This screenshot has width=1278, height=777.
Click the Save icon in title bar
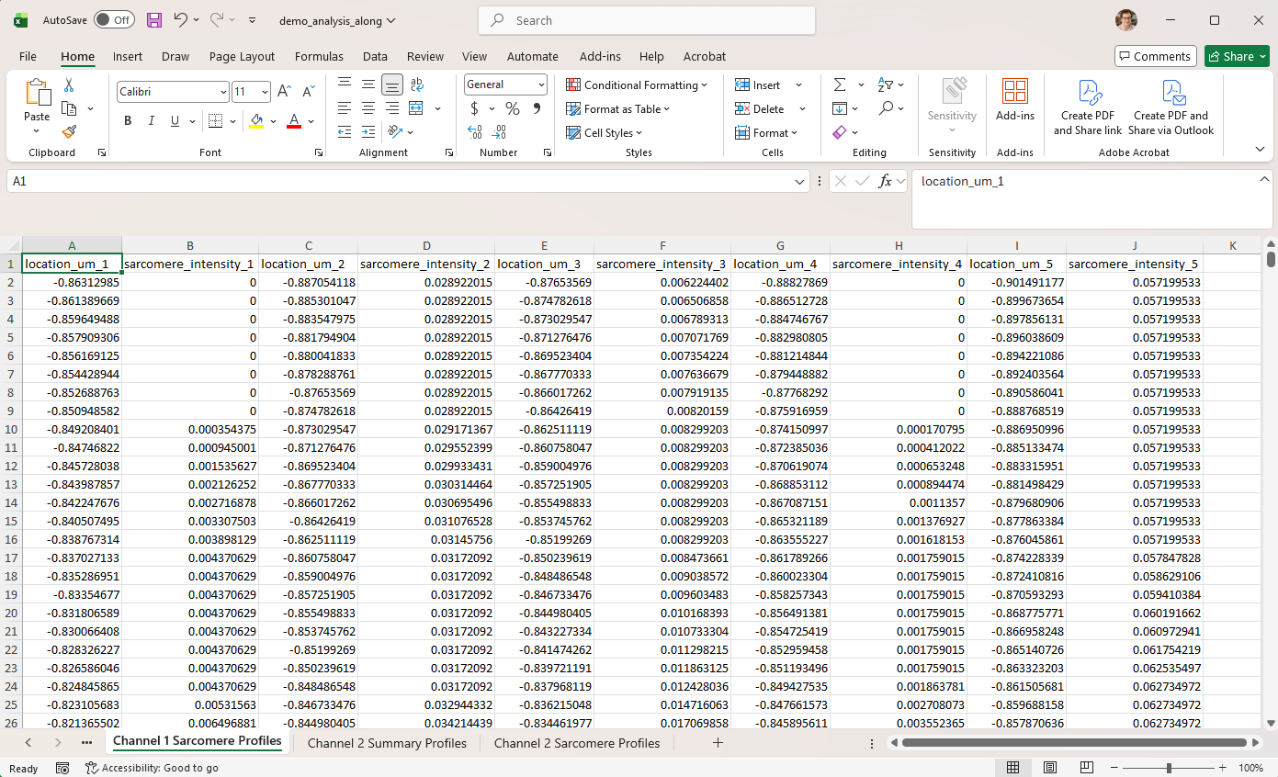154,19
